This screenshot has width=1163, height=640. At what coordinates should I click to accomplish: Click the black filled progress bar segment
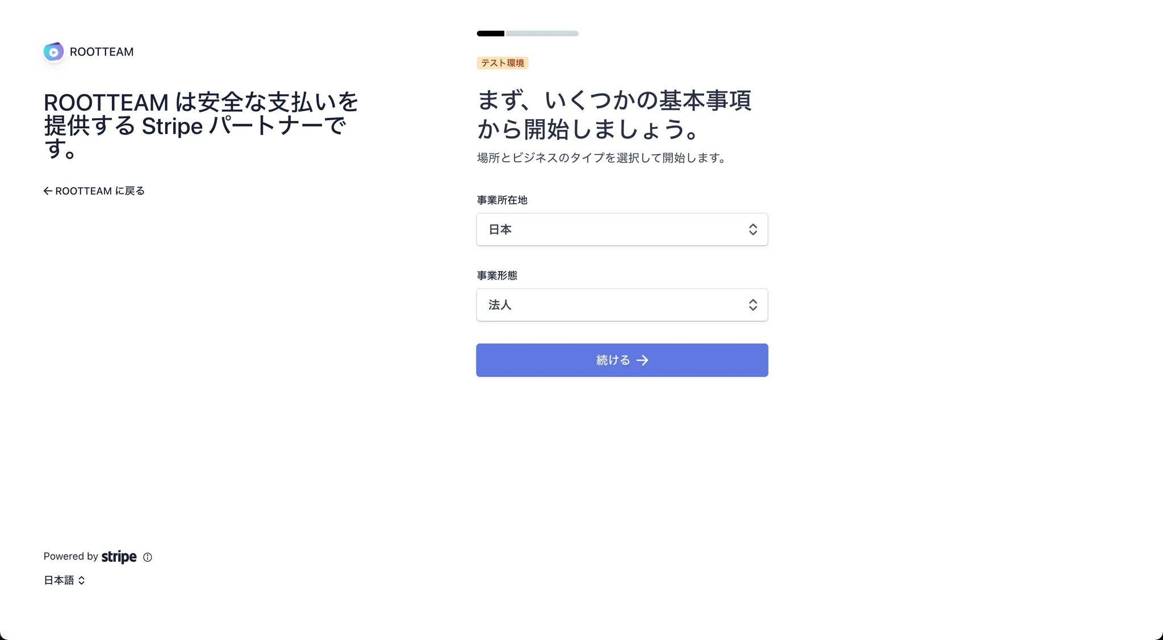491,33
